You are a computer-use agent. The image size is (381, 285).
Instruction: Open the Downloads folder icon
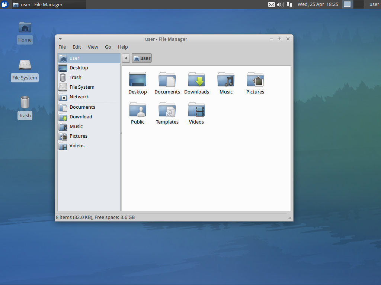pos(196,80)
